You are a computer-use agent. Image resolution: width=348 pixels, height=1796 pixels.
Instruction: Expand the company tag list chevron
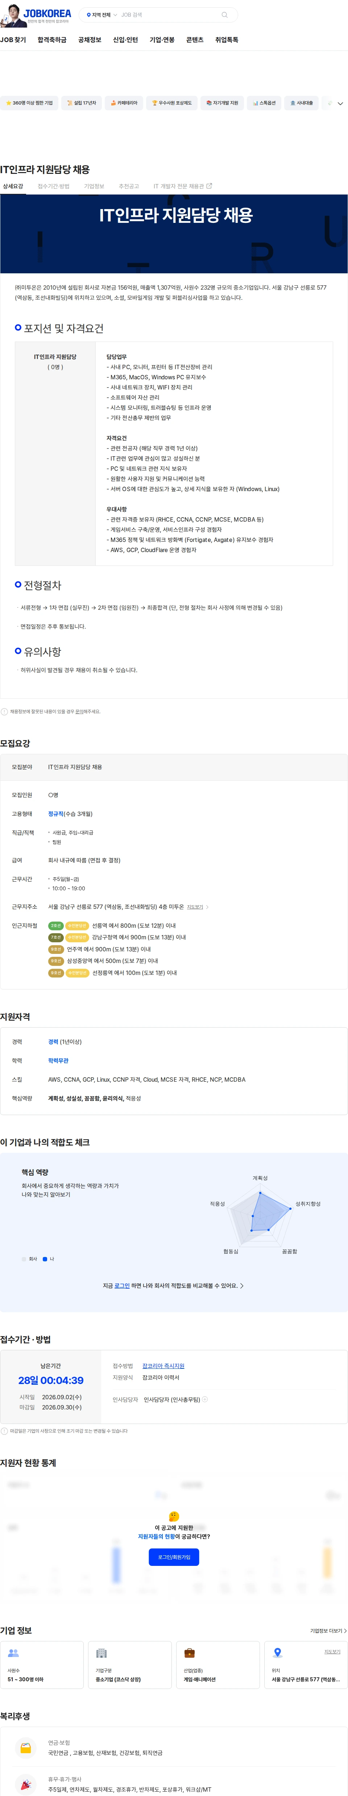click(340, 103)
